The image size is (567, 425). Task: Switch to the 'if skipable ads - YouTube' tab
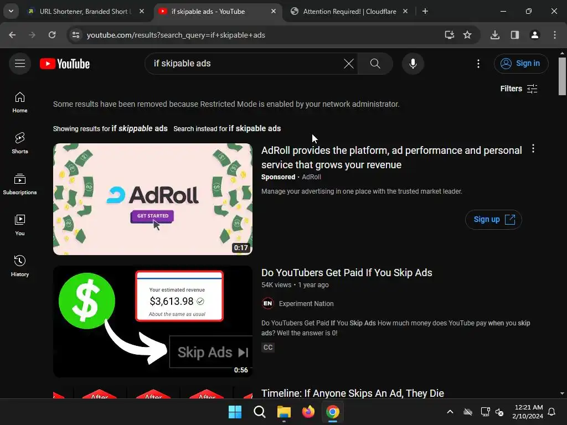tap(218, 12)
